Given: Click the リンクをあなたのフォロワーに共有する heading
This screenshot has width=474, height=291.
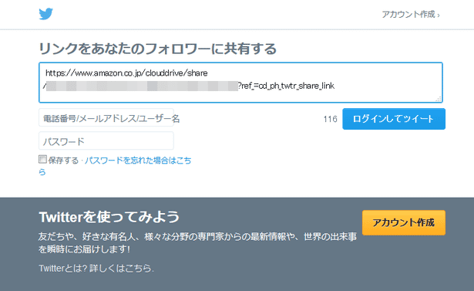Looking at the screenshot, I should coord(158,49).
